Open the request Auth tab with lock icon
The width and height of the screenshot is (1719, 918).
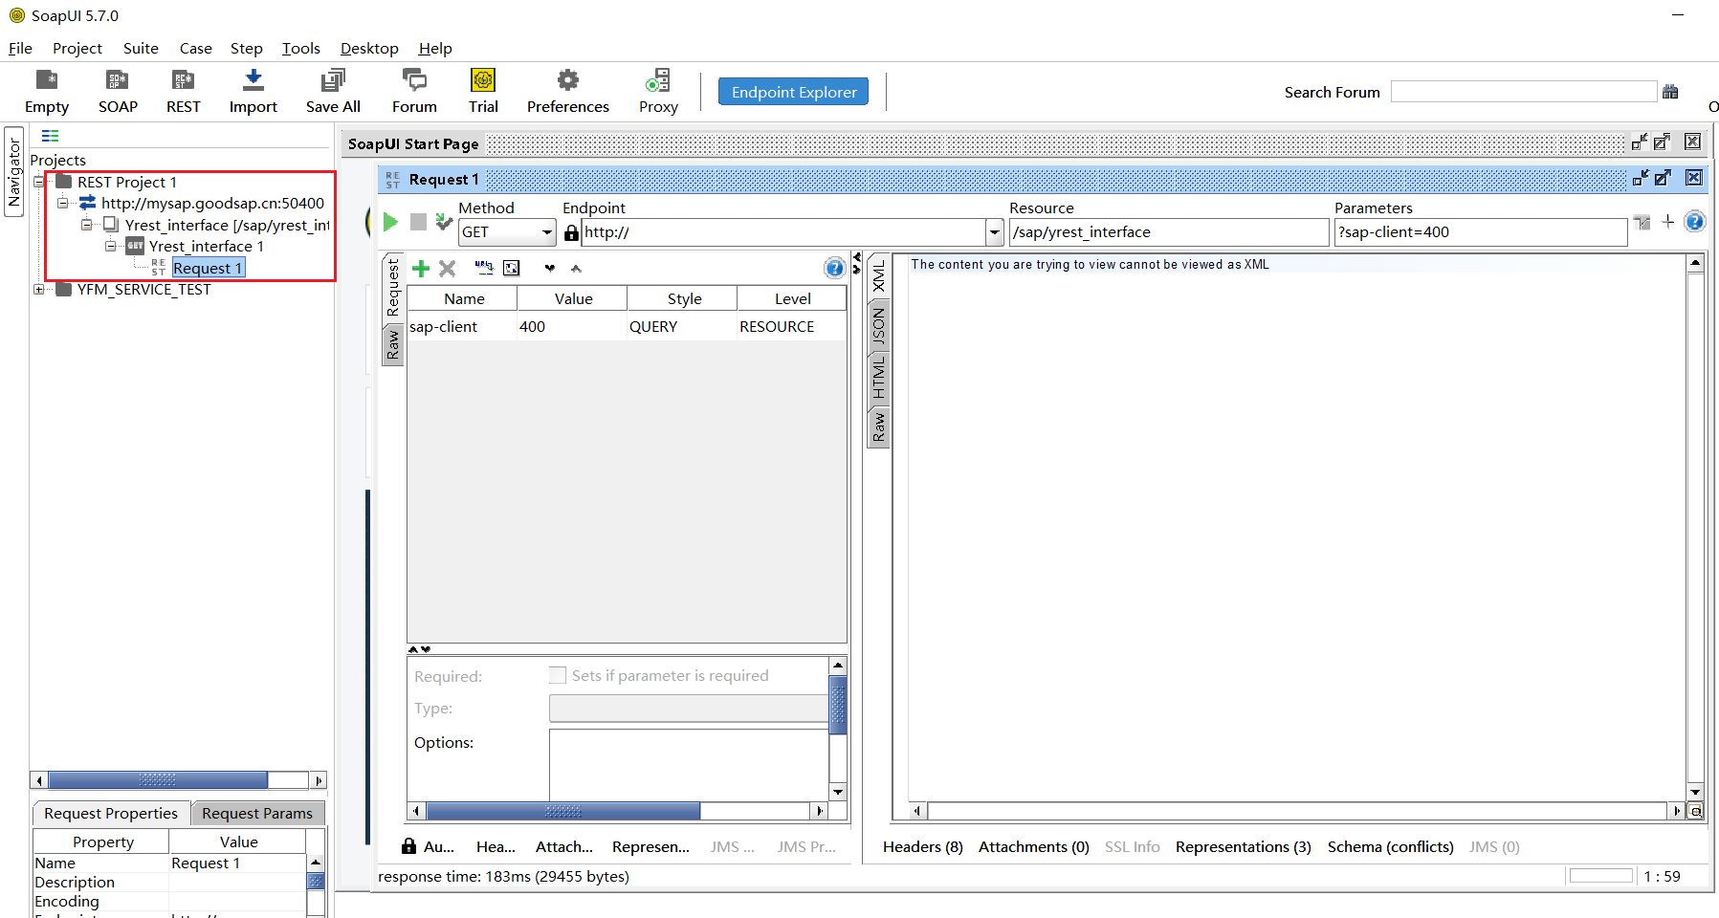(x=428, y=846)
